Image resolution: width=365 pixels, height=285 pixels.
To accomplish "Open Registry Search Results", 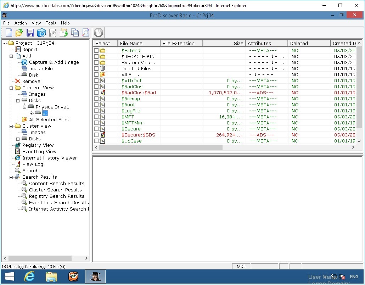I will (x=57, y=196).
